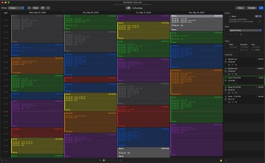This screenshot has width=265, height=163.
Task: Select the Rerun event on Sat, May 18
Action: click(197, 23)
